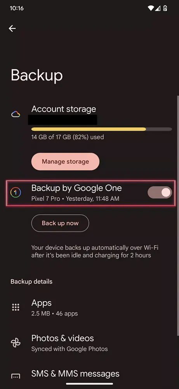Tap the Photos pinwheel icon
179x389 pixels.
point(16,343)
